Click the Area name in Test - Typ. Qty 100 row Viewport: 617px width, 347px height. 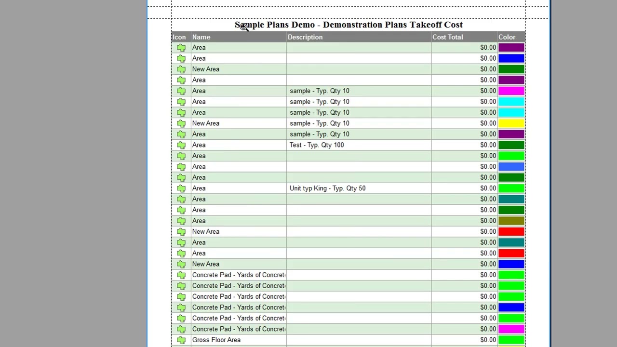click(x=199, y=145)
